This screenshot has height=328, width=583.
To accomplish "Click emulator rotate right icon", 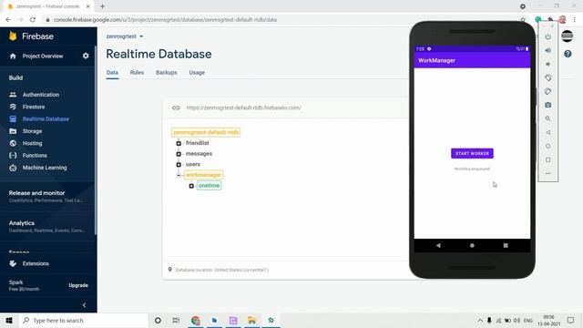I will point(548,91).
